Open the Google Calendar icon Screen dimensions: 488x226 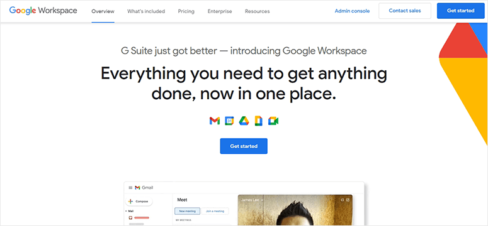(229, 121)
